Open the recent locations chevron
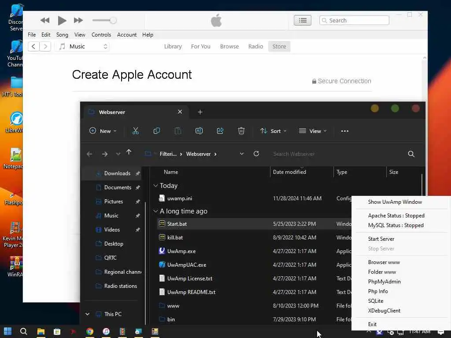Viewport: 451px width, 338px height. (x=118, y=154)
